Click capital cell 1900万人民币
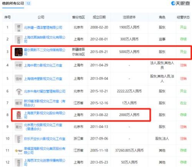This screenshot has height=167, width=192. [x=129, y=27]
